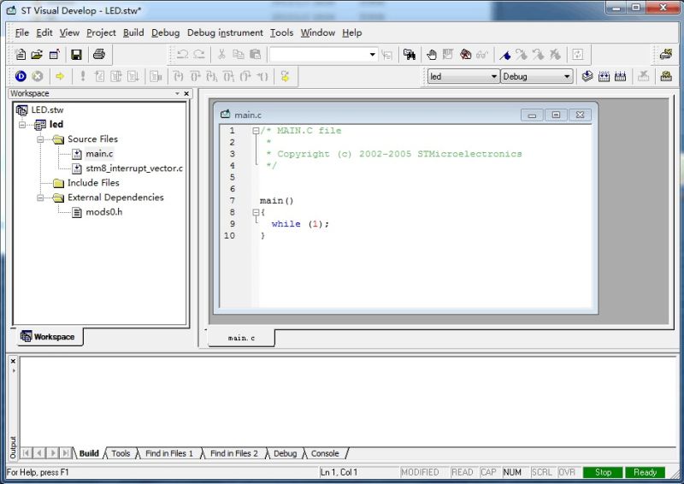Click the save floppy disk icon
This screenshot has height=484, width=684.
(x=76, y=55)
